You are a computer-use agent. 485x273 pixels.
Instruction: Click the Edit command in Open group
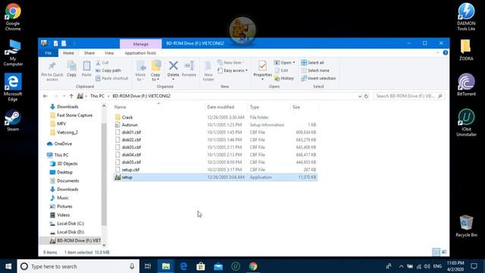pyautogui.click(x=281, y=71)
